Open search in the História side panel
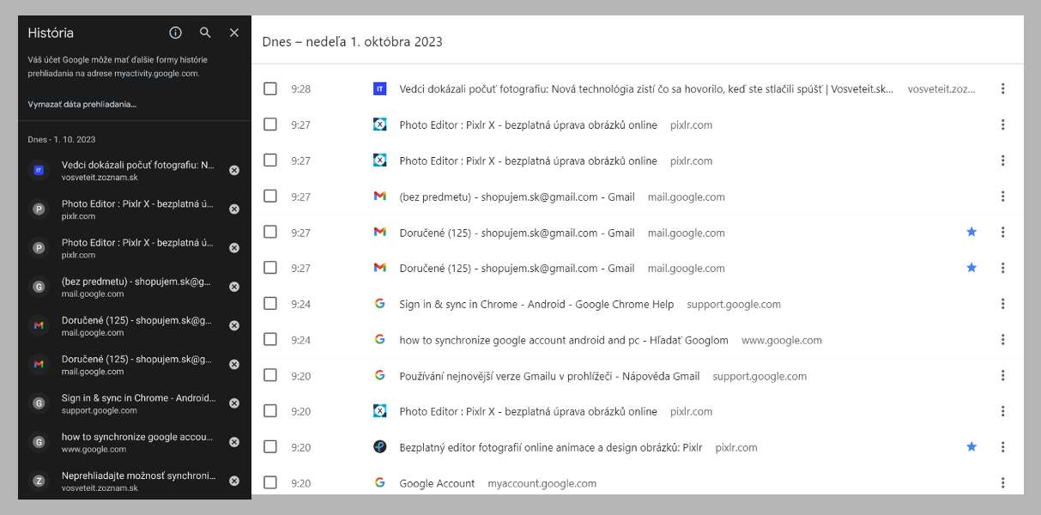Image resolution: width=1041 pixels, height=515 pixels. [x=205, y=33]
